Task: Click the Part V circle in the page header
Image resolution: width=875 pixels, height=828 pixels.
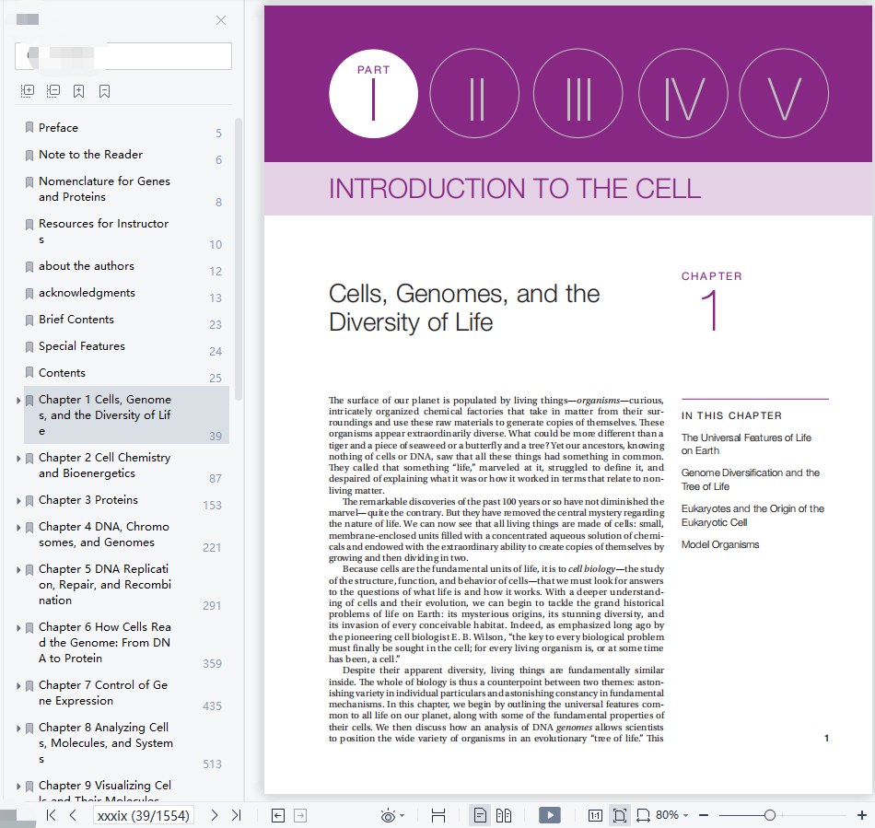Action: click(784, 93)
